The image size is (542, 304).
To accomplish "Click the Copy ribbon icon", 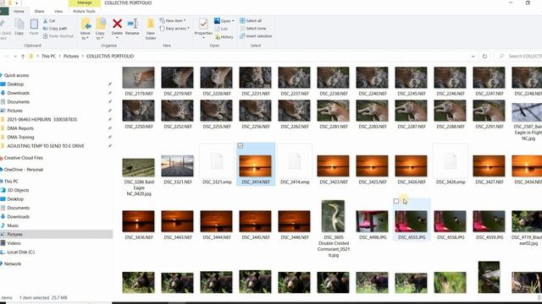I will coord(19,27).
